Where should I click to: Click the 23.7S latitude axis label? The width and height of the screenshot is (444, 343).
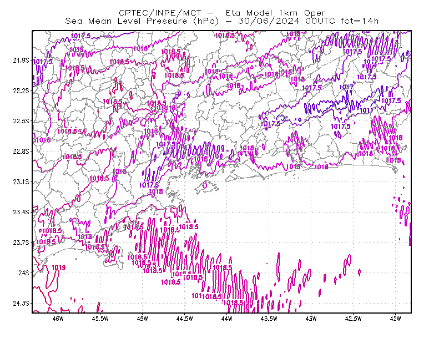pyautogui.click(x=21, y=243)
